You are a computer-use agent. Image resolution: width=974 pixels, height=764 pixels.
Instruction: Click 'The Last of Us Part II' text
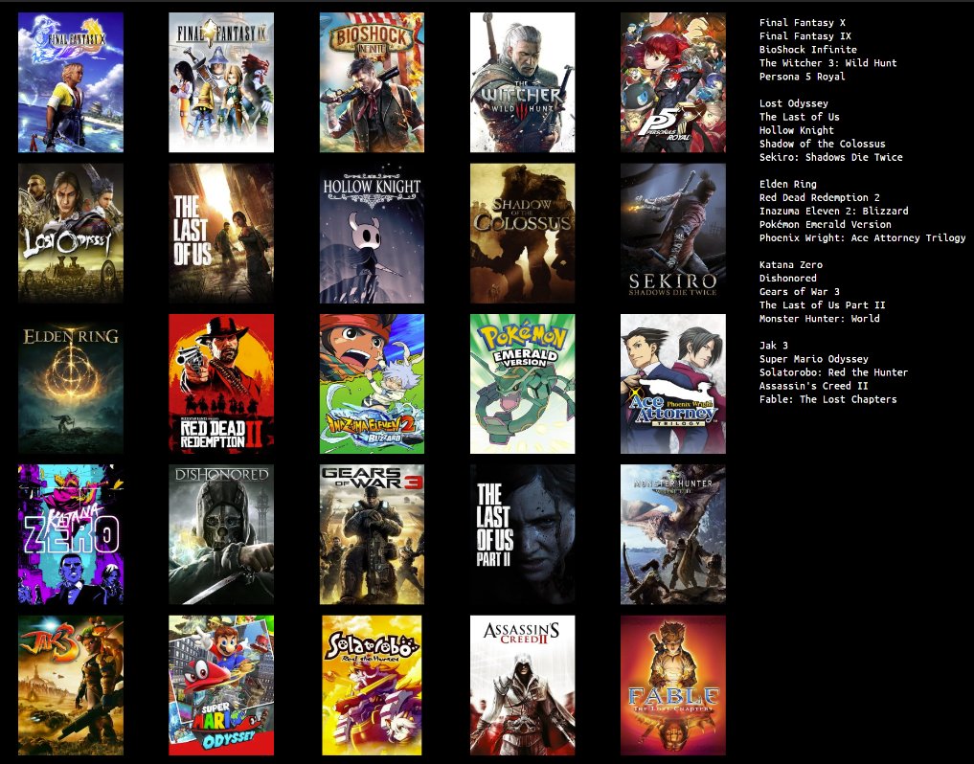[823, 305]
